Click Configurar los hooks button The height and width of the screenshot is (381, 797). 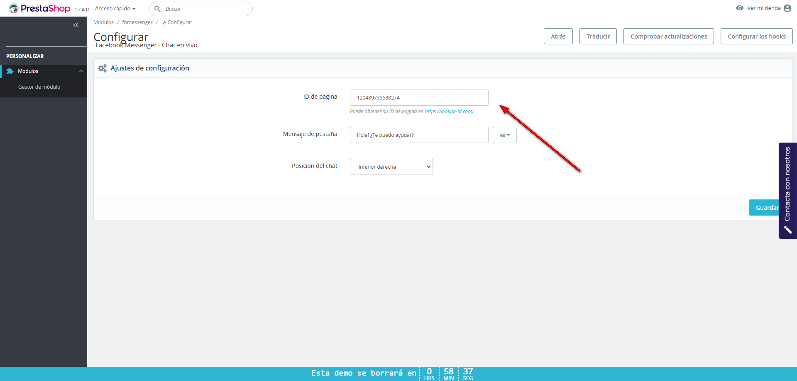coord(757,36)
